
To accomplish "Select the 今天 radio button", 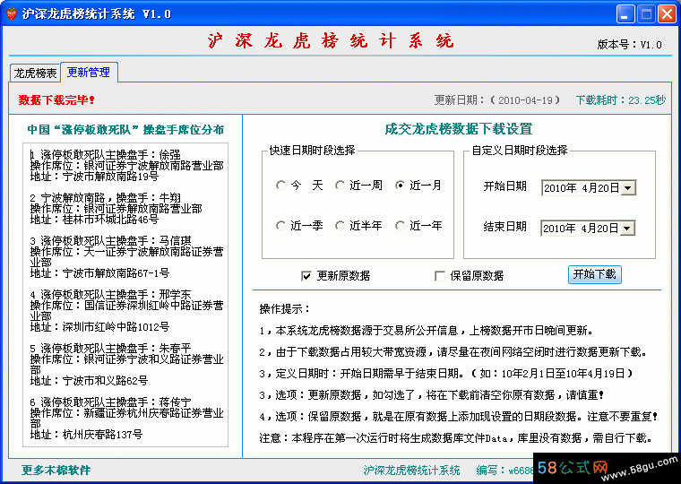I will (281, 186).
